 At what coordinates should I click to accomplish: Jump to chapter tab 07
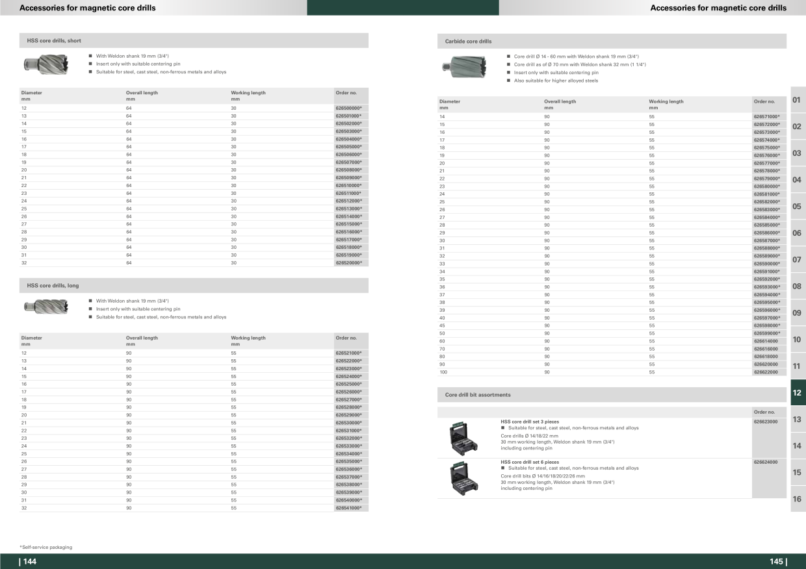[798, 260]
